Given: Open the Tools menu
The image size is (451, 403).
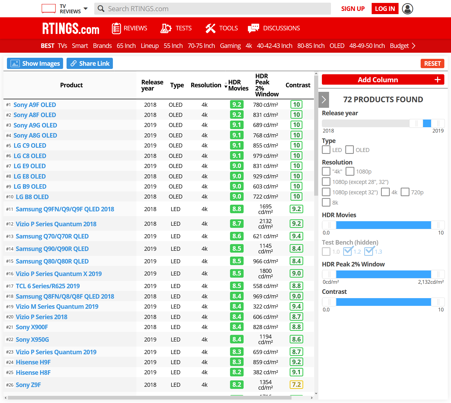Looking at the screenshot, I should tap(222, 28).
